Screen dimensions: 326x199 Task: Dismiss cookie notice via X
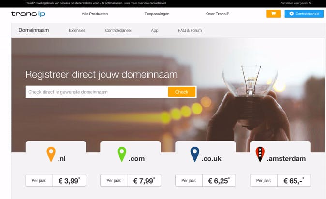310,3
